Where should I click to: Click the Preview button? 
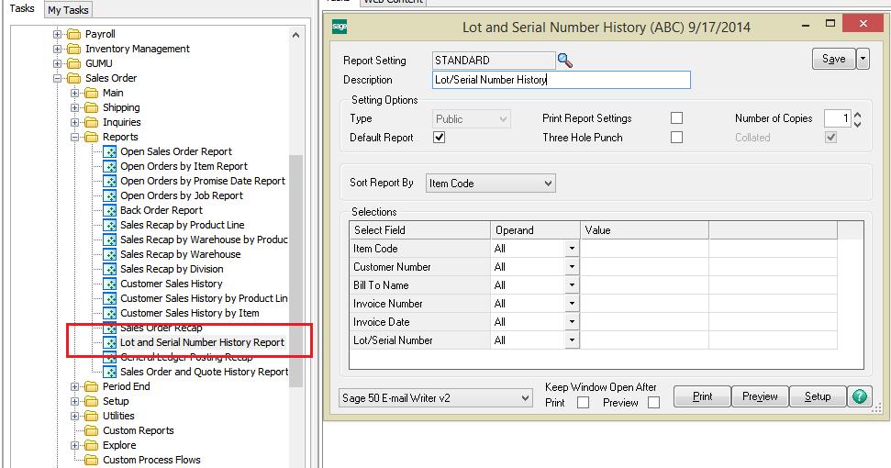(x=760, y=396)
